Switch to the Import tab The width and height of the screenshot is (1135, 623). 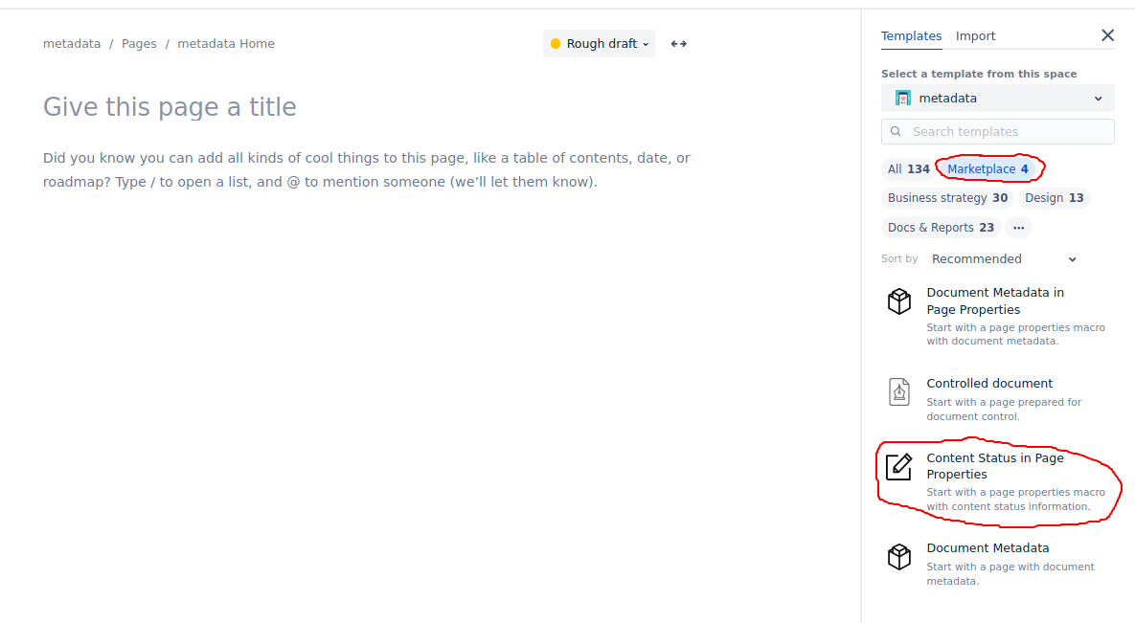click(x=975, y=35)
